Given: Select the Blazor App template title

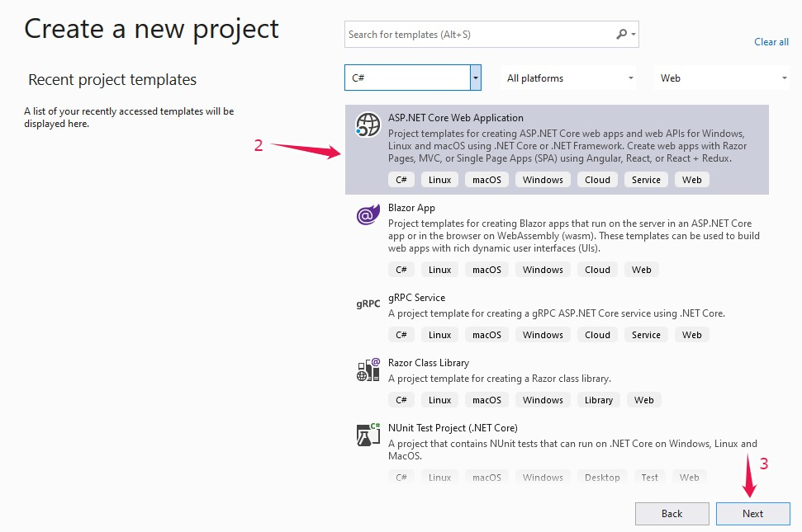Looking at the screenshot, I should [x=411, y=208].
